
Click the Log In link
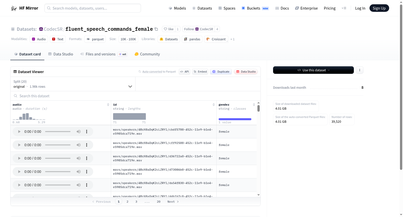pos(360,8)
